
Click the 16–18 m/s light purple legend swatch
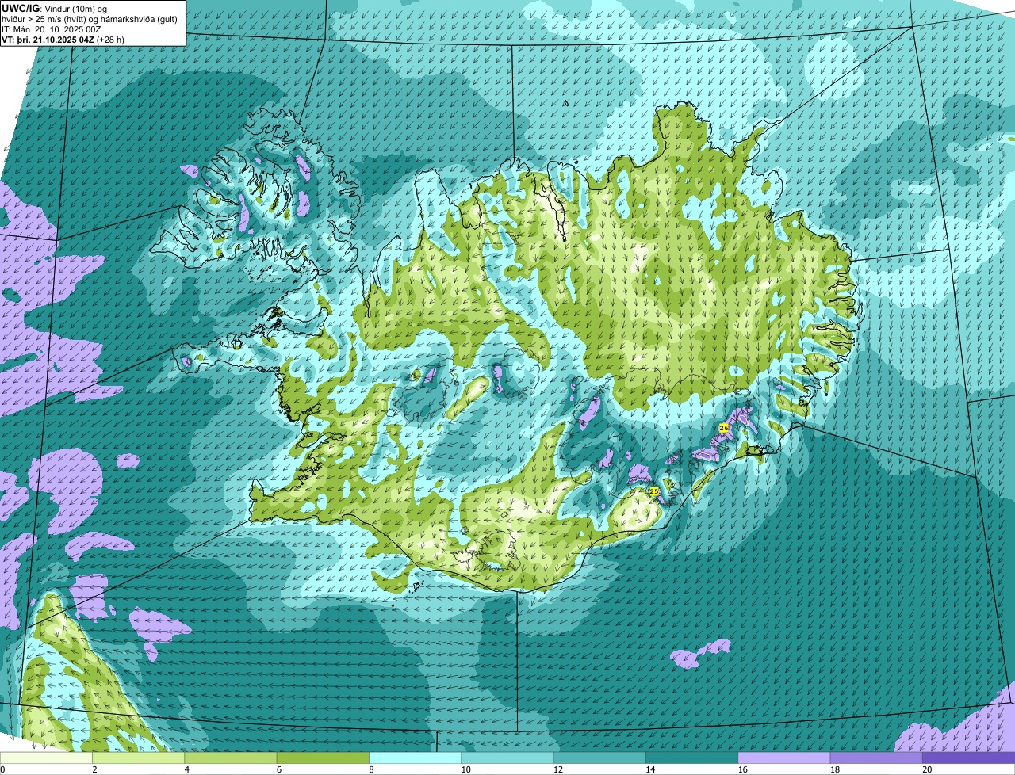(x=783, y=758)
